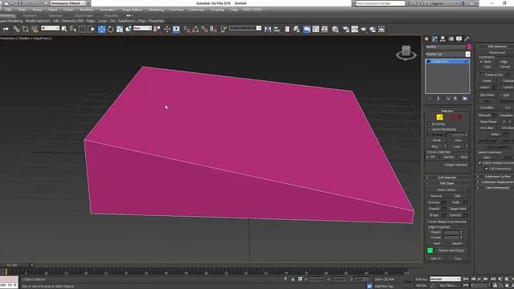
Task: Switch to the Object Paint ribbon tab
Action: tap(84, 15)
